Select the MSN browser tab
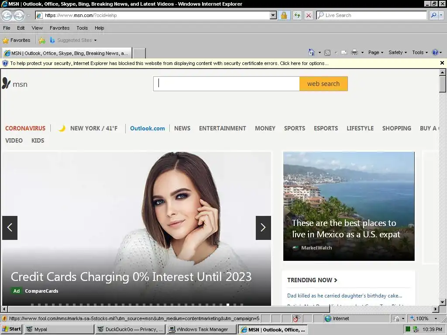The width and height of the screenshot is (447, 335). click(x=67, y=53)
